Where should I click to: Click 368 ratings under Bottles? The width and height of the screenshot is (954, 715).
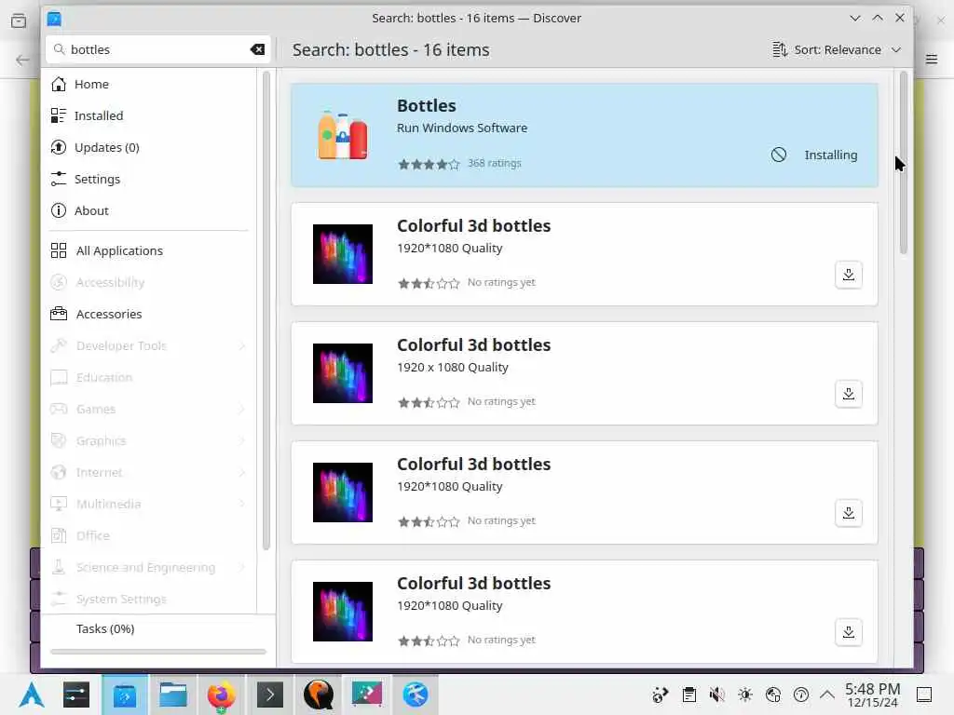[x=494, y=163]
